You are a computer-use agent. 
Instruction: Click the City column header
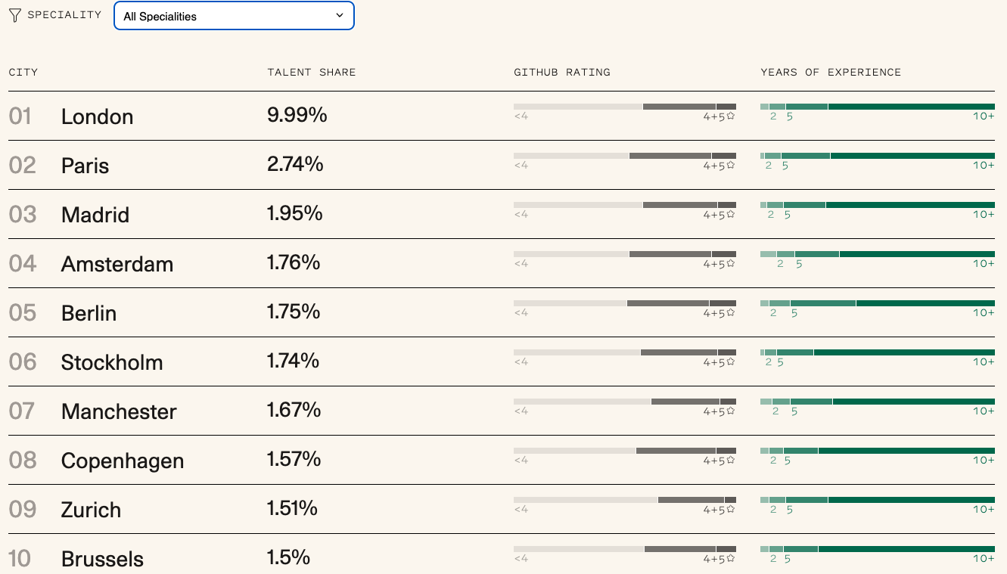pyautogui.click(x=23, y=73)
